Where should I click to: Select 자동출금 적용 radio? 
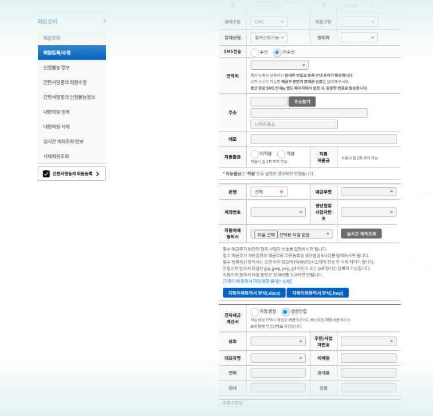pos(281,154)
